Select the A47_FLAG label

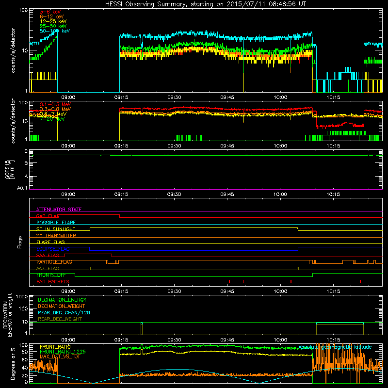[x=48, y=268]
